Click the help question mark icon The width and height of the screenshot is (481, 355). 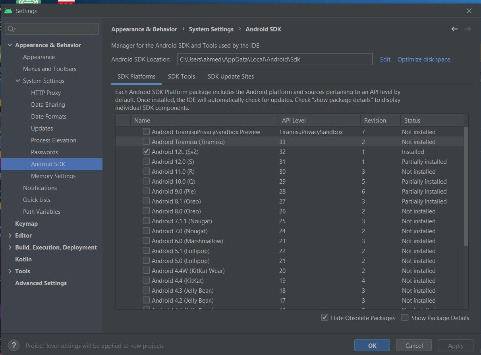[x=14, y=345]
